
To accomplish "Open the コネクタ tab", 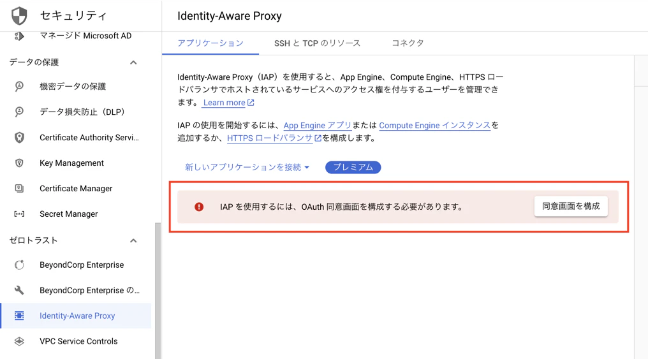I will pos(408,43).
